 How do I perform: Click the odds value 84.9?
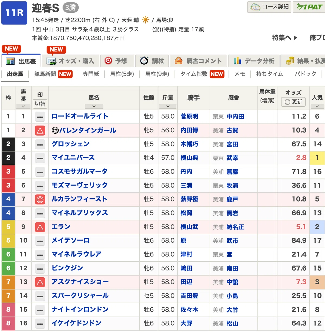click(x=299, y=240)
